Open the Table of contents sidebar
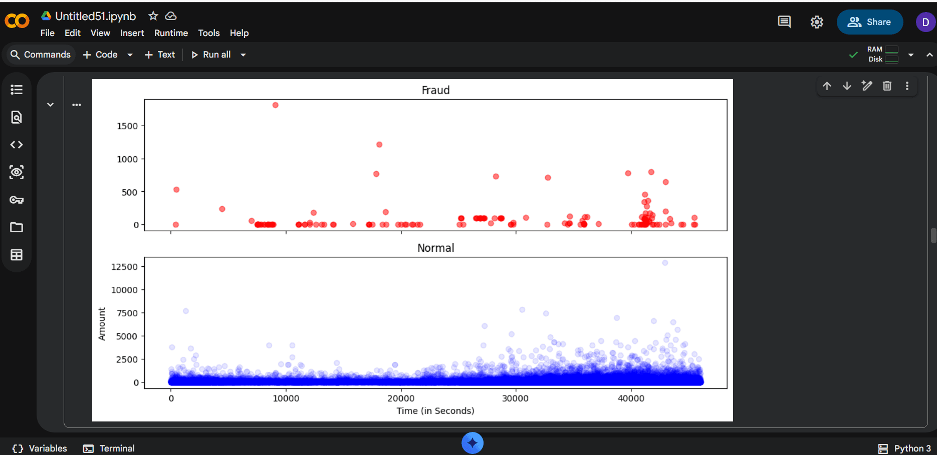 tap(17, 90)
